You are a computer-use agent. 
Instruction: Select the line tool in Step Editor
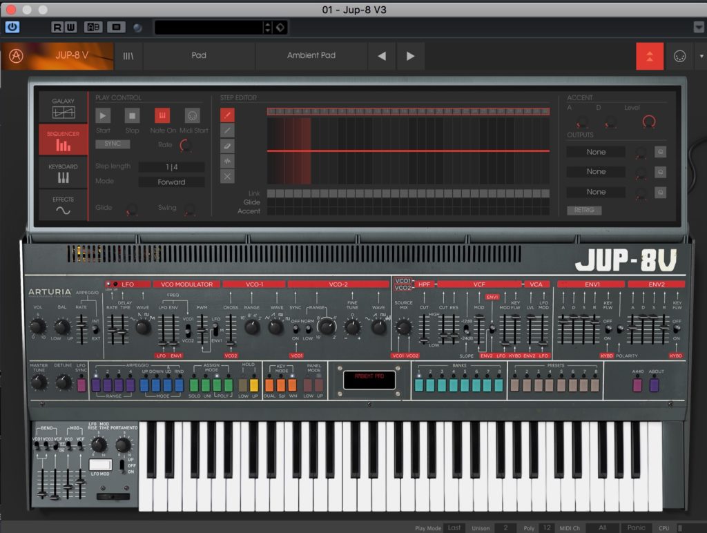(227, 130)
